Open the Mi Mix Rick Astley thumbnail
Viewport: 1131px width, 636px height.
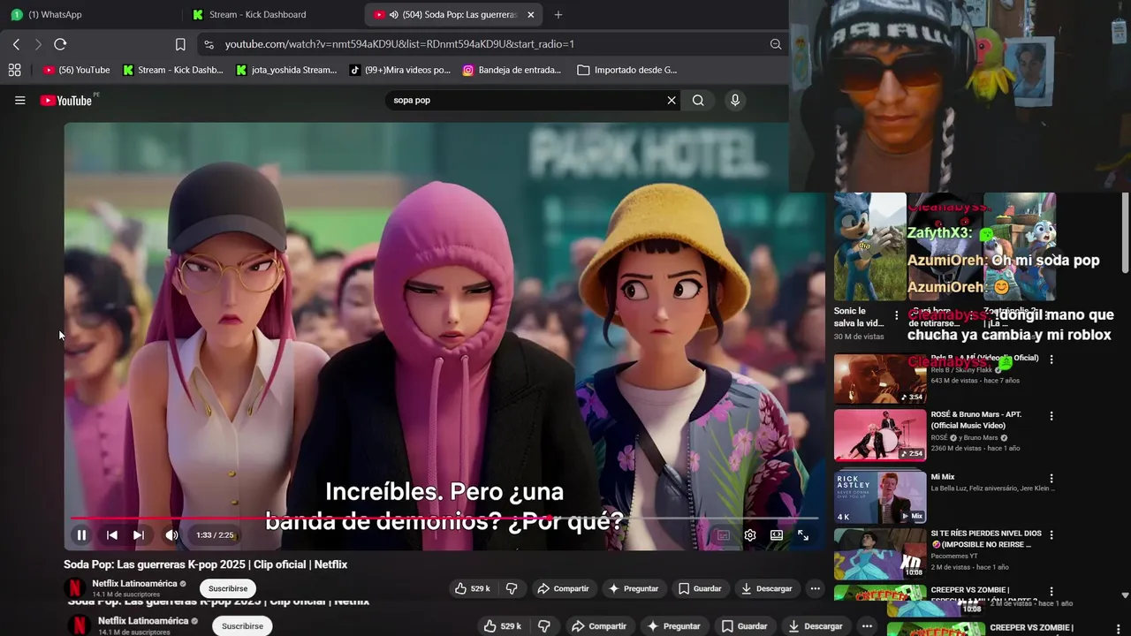(880, 496)
